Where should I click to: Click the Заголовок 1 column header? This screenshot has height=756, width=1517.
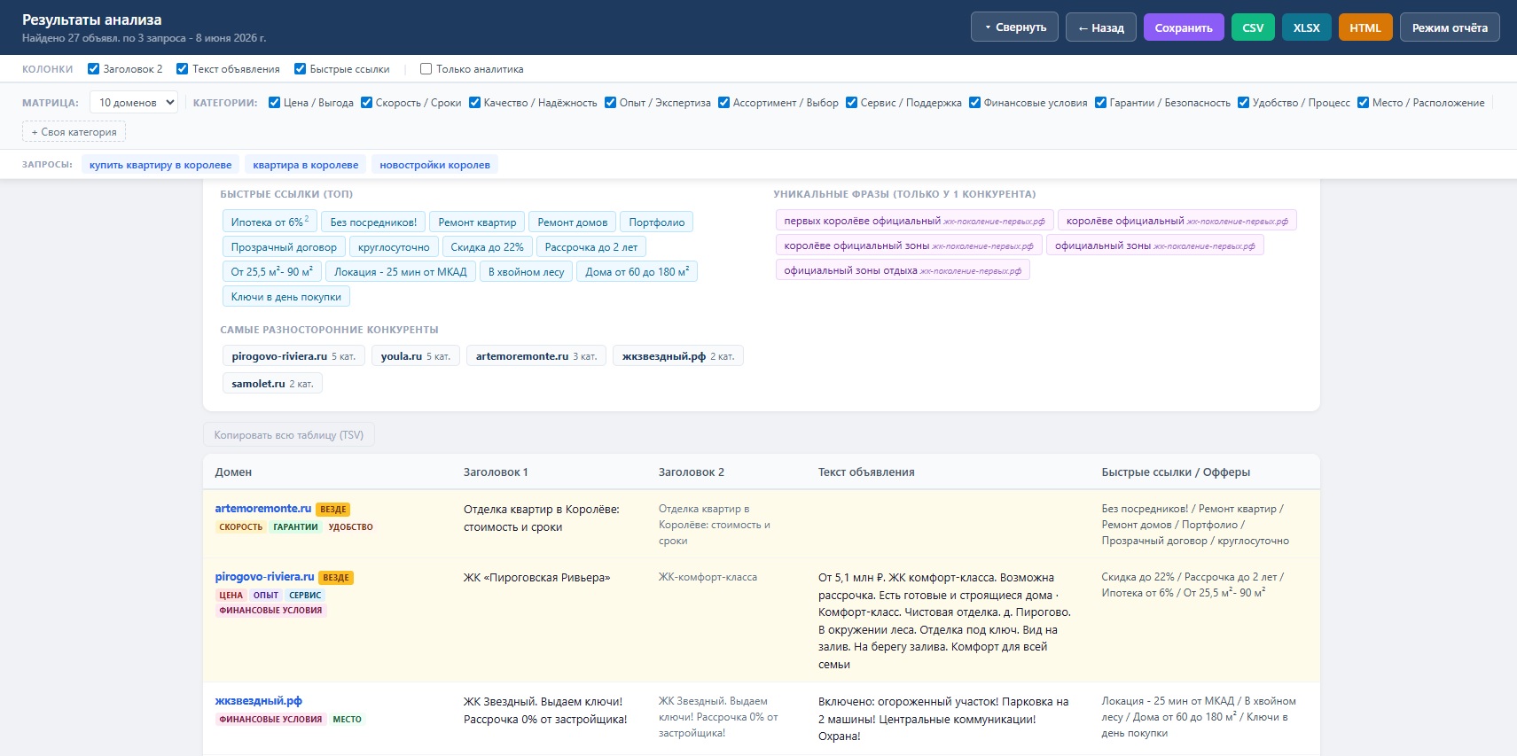(496, 472)
